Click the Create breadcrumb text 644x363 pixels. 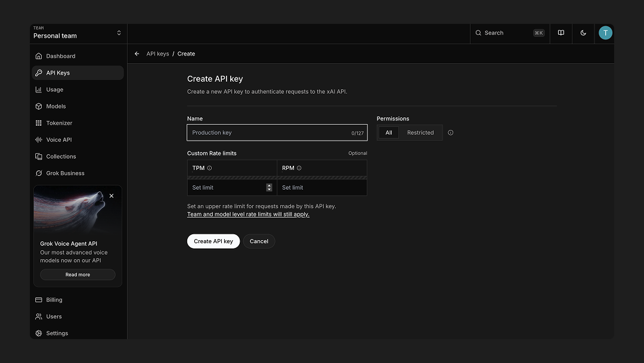tap(186, 54)
